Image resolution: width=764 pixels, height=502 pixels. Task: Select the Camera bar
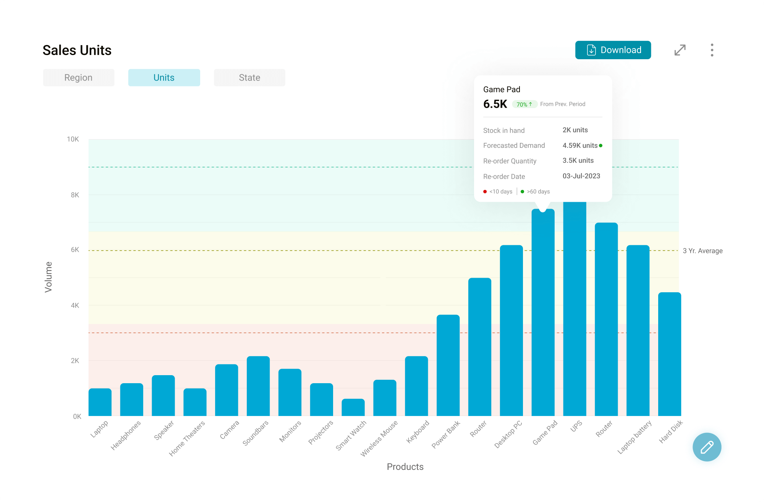[227, 390]
